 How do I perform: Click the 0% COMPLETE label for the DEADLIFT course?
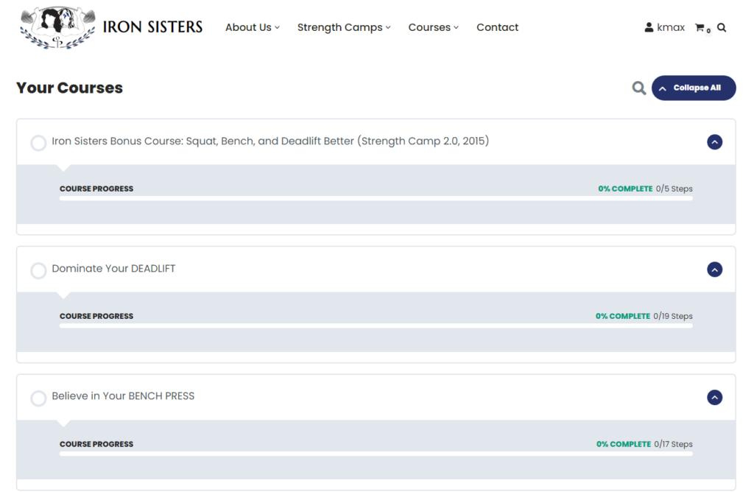point(623,316)
